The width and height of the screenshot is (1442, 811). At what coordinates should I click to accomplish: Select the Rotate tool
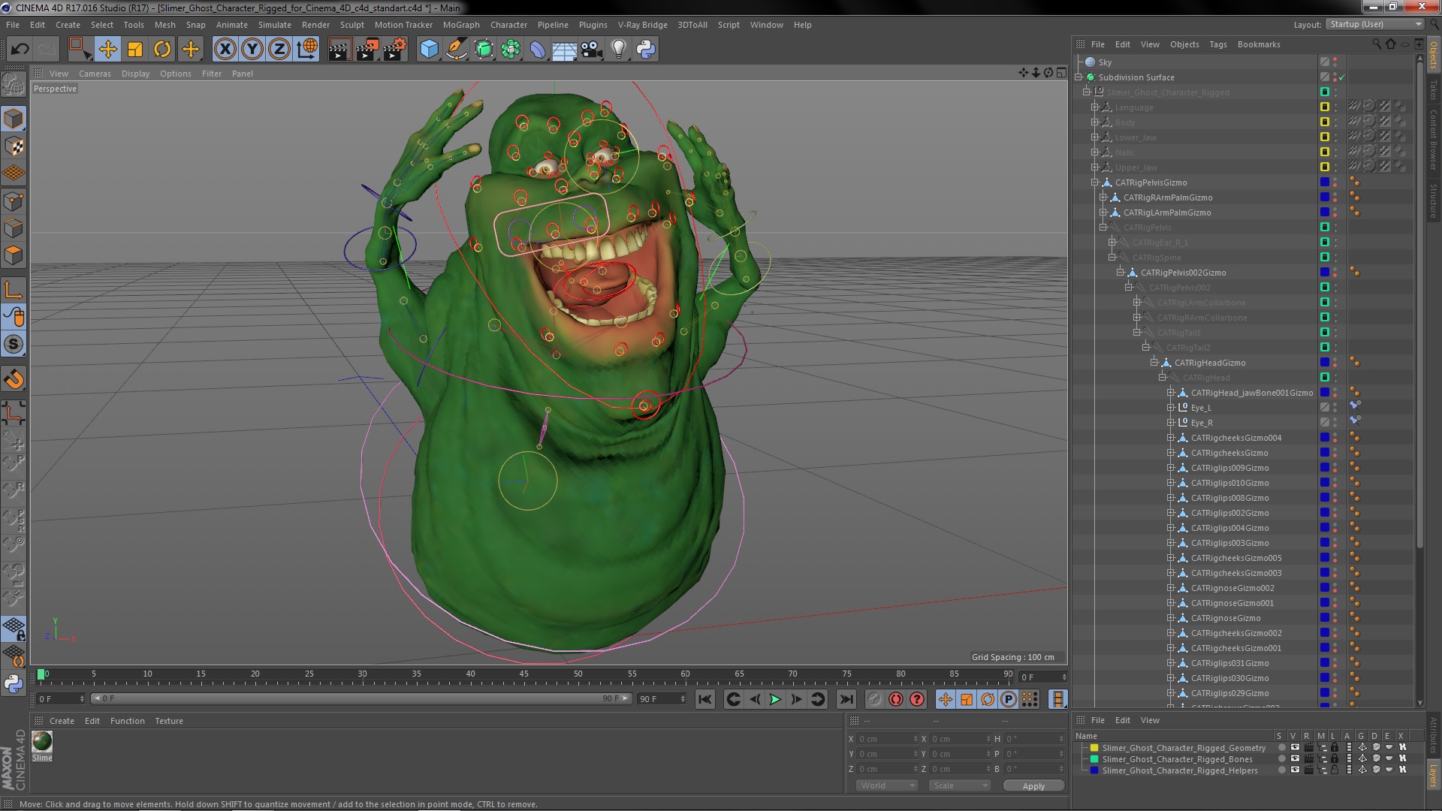pyautogui.click(x=162, y=50)
